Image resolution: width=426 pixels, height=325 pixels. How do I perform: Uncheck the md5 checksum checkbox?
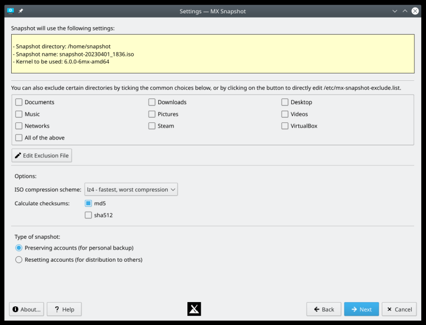[88, 203]
